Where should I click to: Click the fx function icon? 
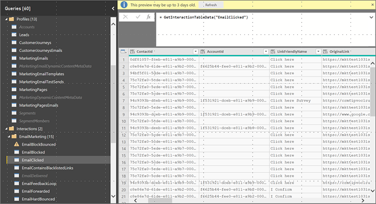148,17
